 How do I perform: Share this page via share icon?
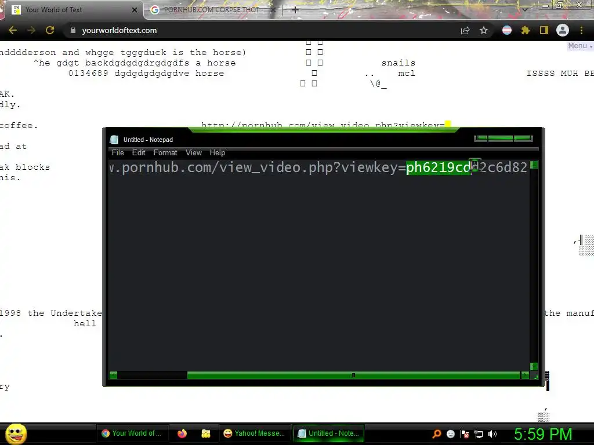(x=465, y=30)
